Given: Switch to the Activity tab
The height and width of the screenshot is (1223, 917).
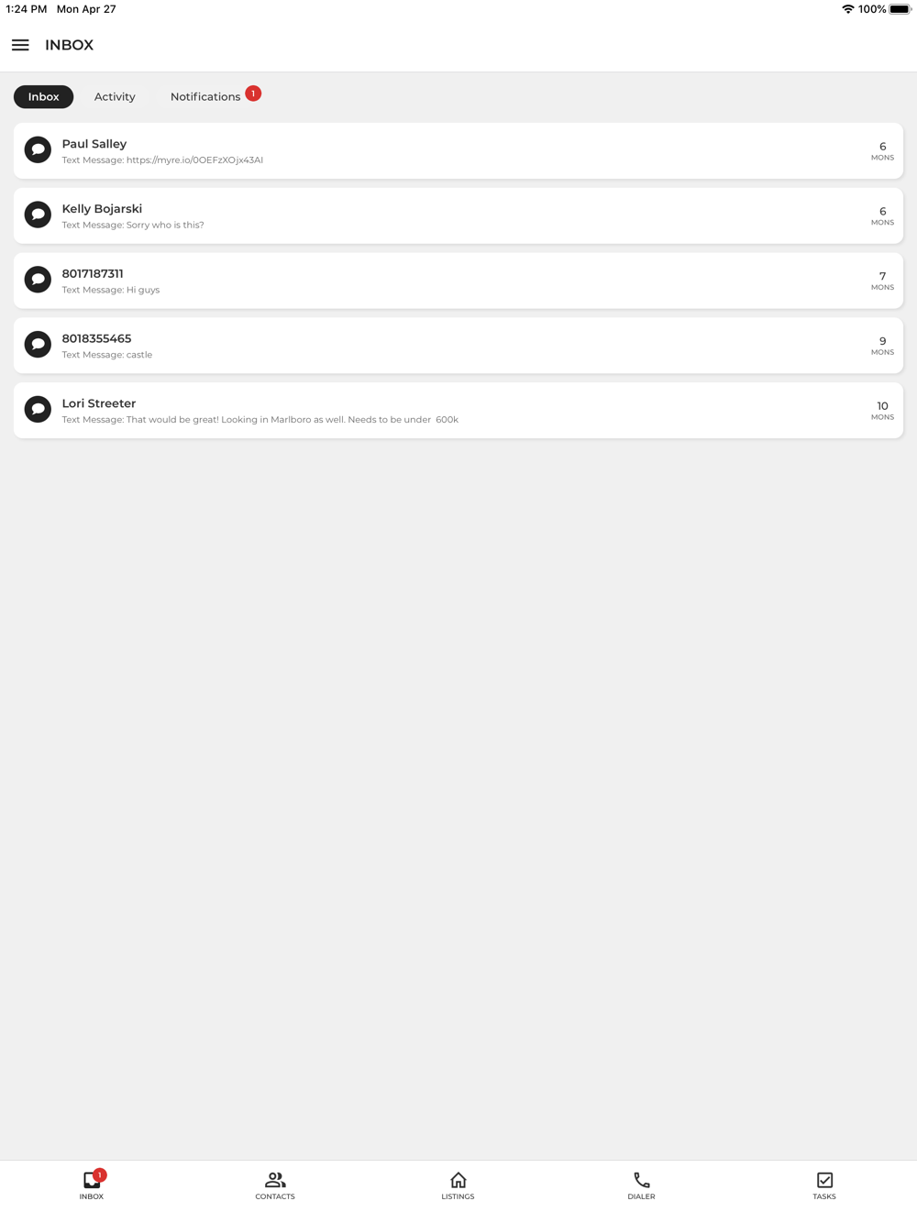Looking at the screenshot, I should (115, 96).
